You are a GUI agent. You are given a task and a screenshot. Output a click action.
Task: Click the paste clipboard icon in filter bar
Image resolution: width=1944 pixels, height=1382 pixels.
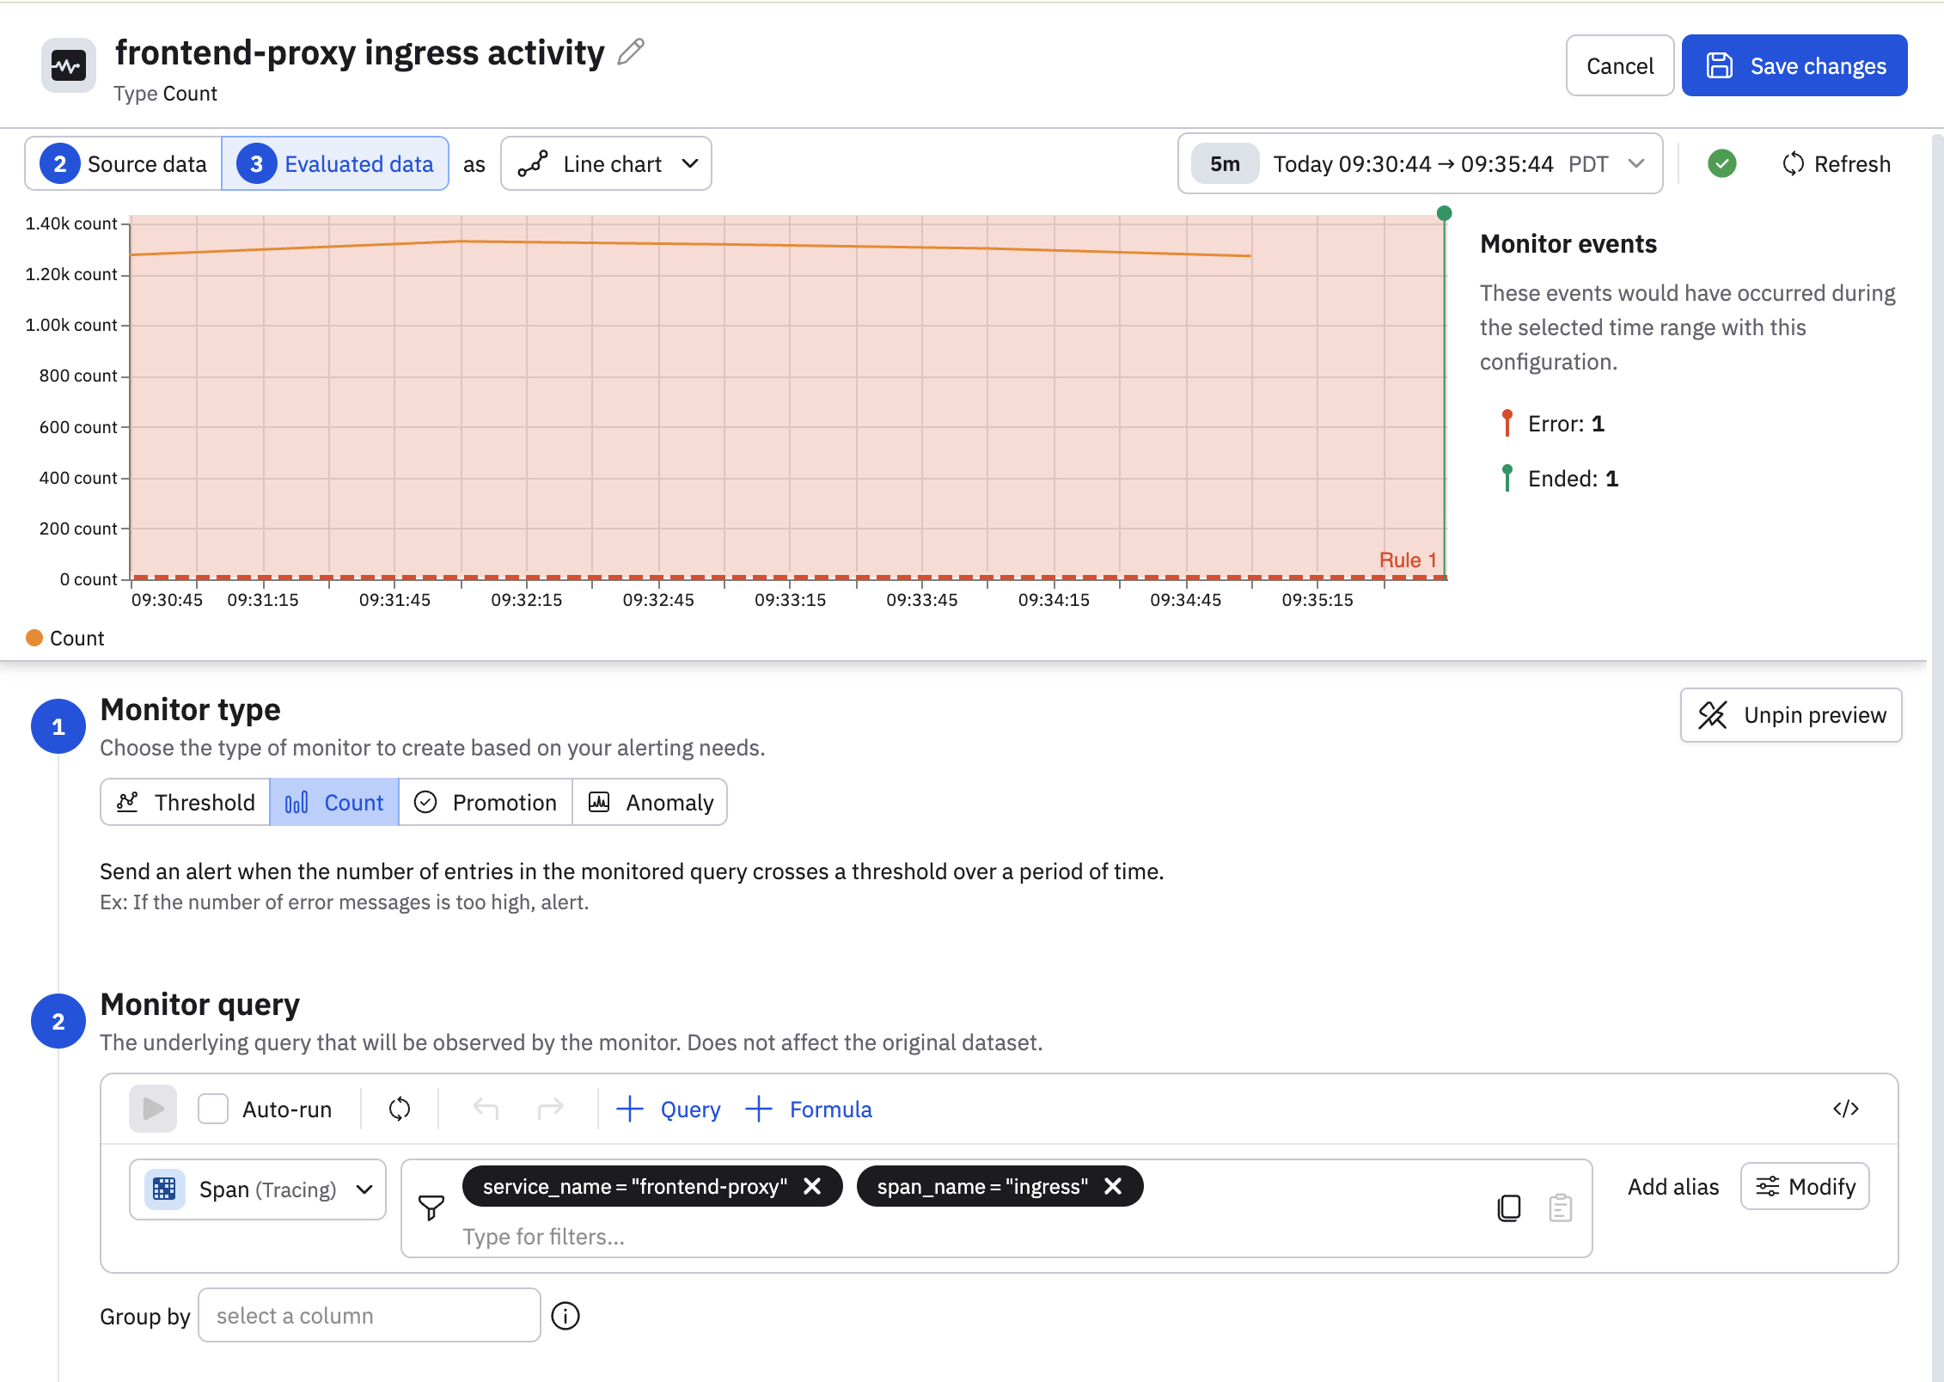(x=1561, y=1208)
